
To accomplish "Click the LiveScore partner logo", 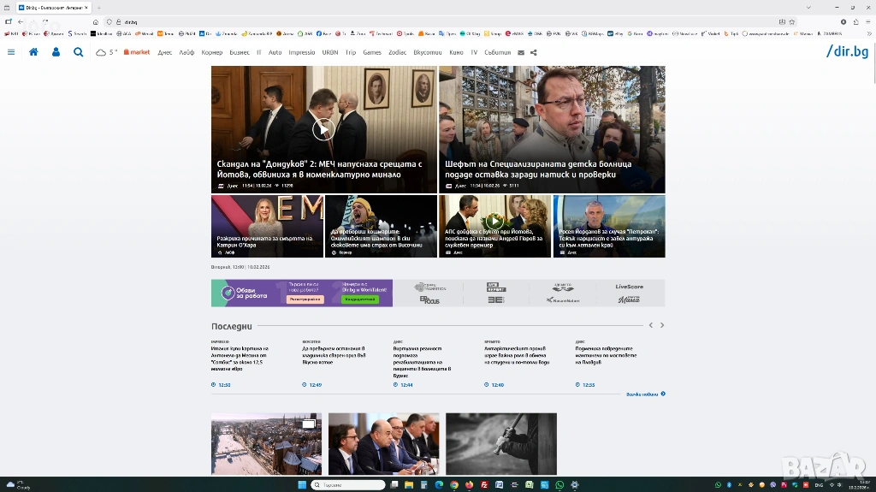I will pos(629,287).
